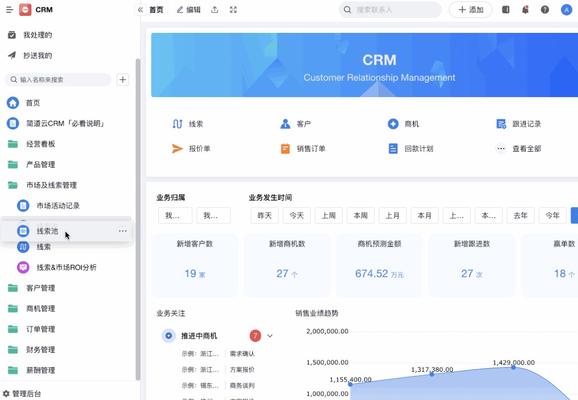This screenshot has height=400, width=578.
Task: Open the 回款计划 shortcut icon
Action: point(393,149)
